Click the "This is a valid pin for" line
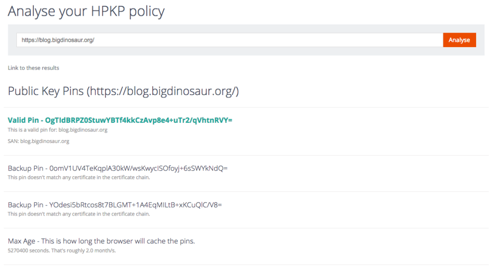This screenshot has height=278, width=493. [x=57, y=130]
